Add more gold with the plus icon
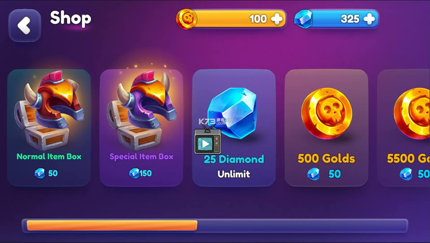 click(276, 19)
